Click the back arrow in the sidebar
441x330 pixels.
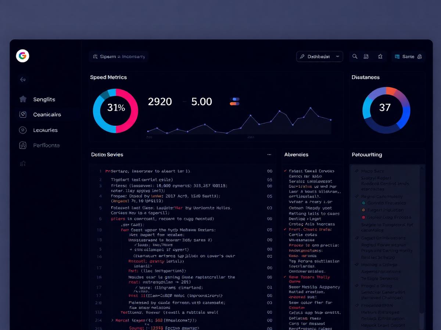coord(23,79)
